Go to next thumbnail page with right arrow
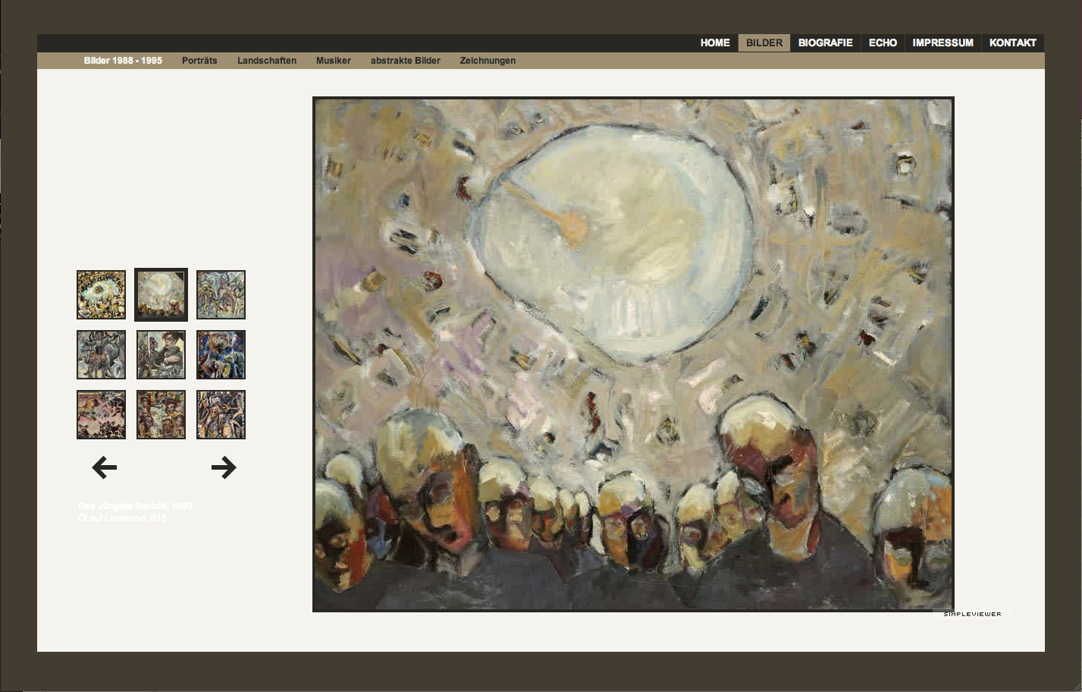 (224, 467)
